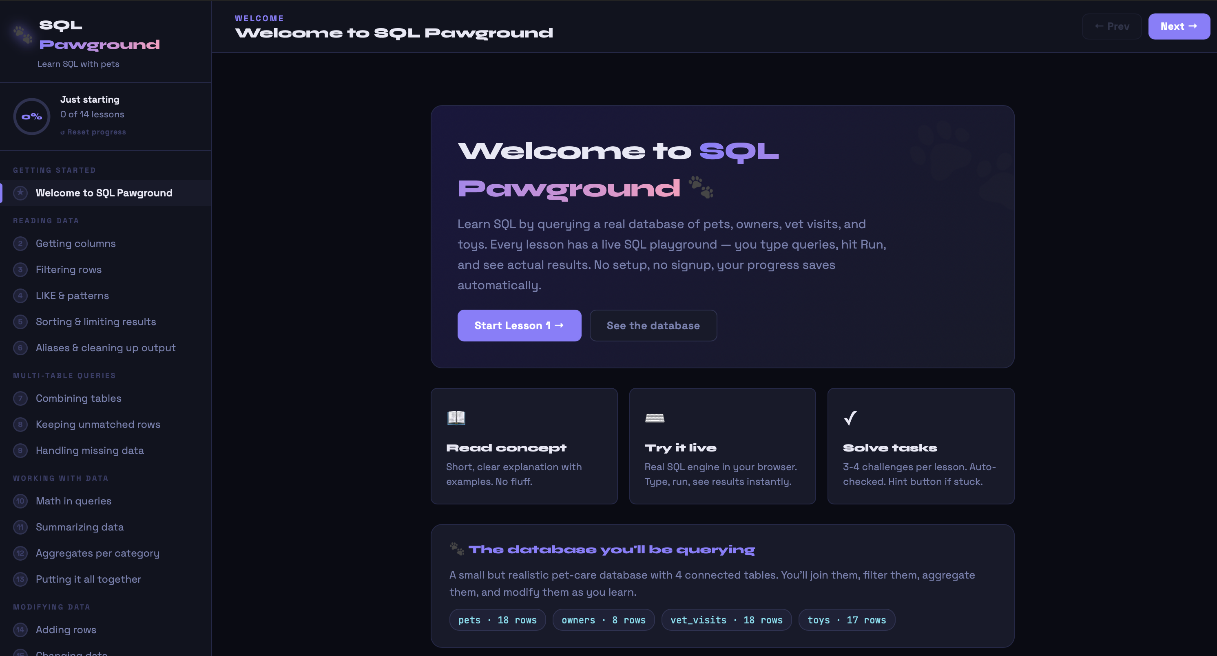Open Welcome to SQL Pawground lesson
The image size is (1217, 656).
(106, 193)
